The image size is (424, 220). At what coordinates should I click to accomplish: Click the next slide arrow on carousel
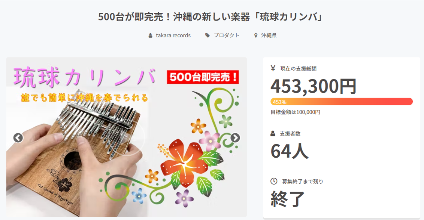[x=235, y=138]
